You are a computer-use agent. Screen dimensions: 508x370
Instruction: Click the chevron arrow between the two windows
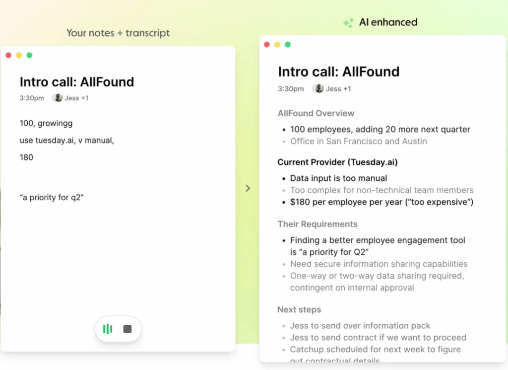248,188
